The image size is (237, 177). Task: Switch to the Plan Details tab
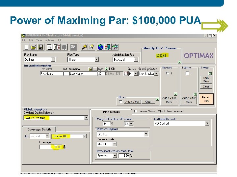coord(111,112)
